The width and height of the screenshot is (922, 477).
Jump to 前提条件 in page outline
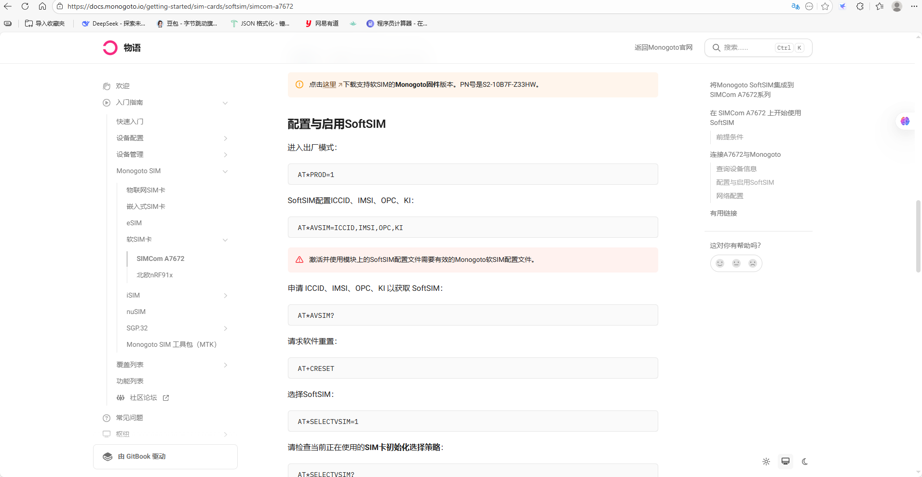(x=730, y=137)
